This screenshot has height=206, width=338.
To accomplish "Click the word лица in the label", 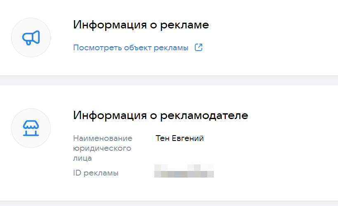I will coord(83,158).
